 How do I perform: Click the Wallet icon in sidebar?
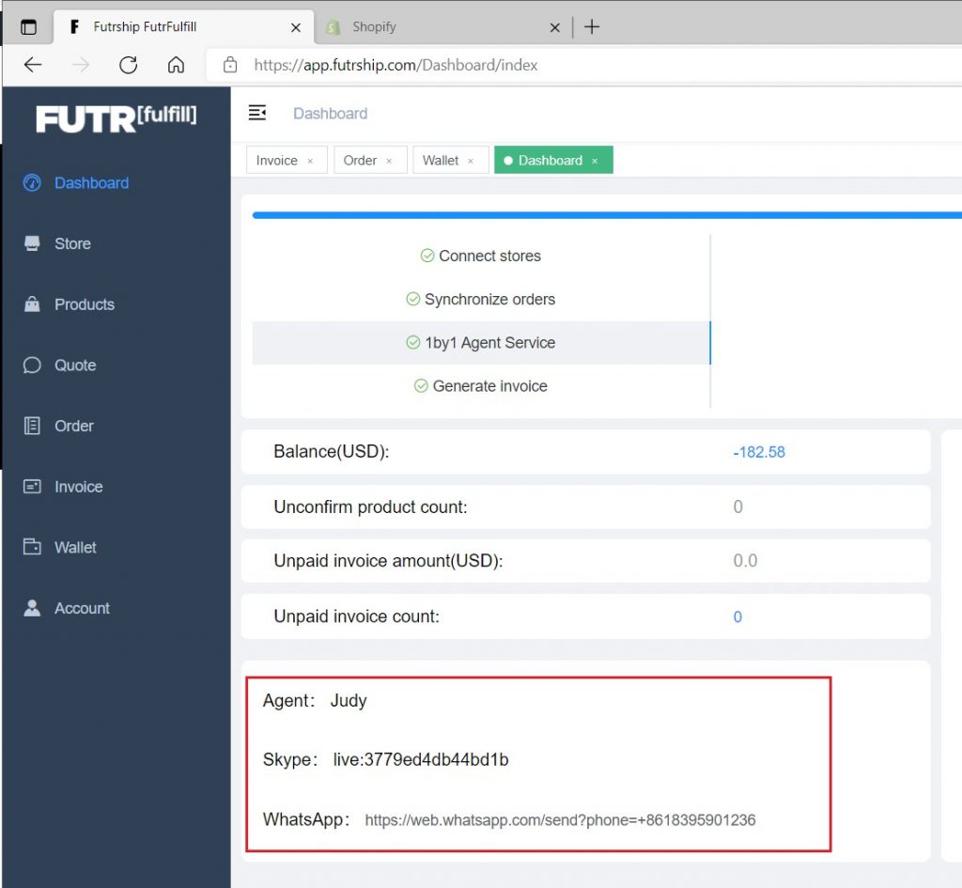[x=32, y=547]
